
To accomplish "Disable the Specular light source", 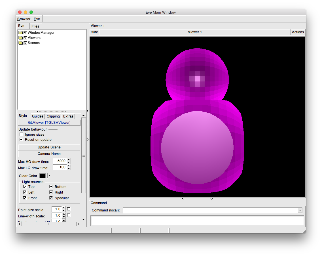I will point(51,198).
